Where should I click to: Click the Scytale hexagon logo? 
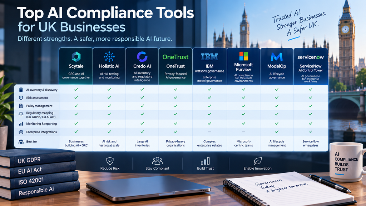click(x=76, y=57)
